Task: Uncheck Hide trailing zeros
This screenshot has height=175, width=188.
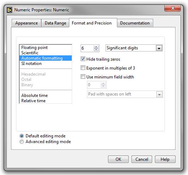Action: (x=83, y=59)
